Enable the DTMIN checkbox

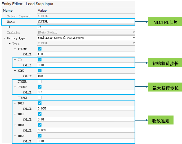coord(39,81)
